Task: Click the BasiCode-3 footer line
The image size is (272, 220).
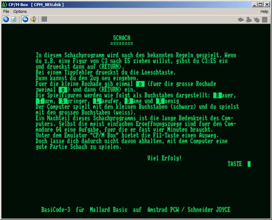Action: click(136, 209)
